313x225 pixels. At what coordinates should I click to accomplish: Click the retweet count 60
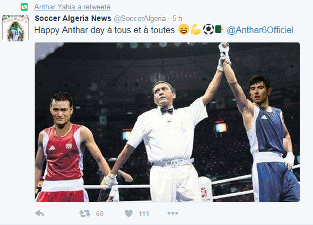[x=99, y=214]
